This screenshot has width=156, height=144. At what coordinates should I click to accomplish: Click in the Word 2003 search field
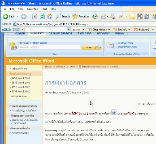[49, 47]
